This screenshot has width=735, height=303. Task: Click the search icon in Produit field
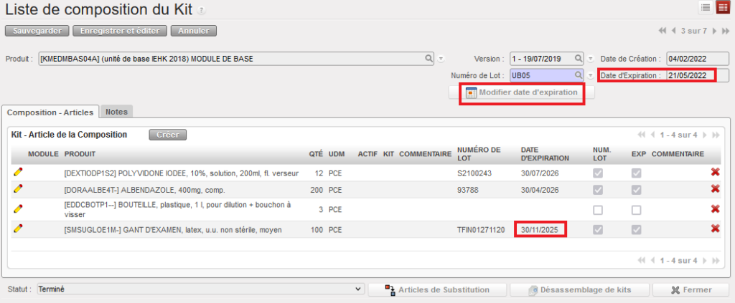coord(429,58)
